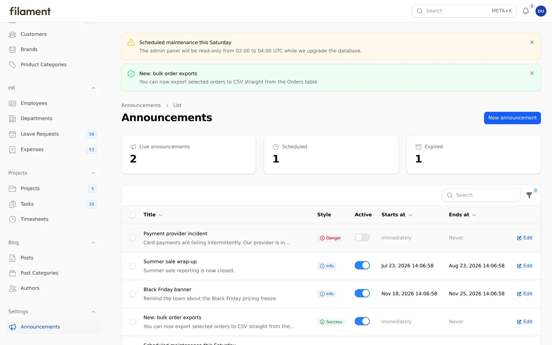The image size is (552, 345).
Task: Open Post Categories in the sidebar
Action: [52, 273]
